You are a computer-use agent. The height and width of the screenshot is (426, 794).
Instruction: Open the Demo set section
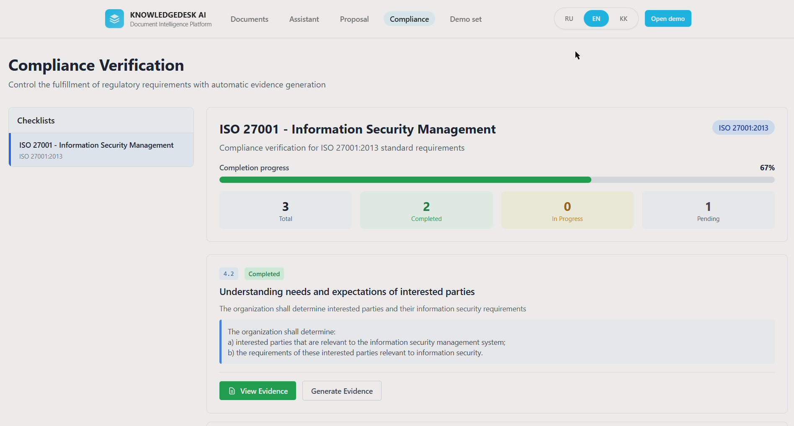tap(465, 19)
